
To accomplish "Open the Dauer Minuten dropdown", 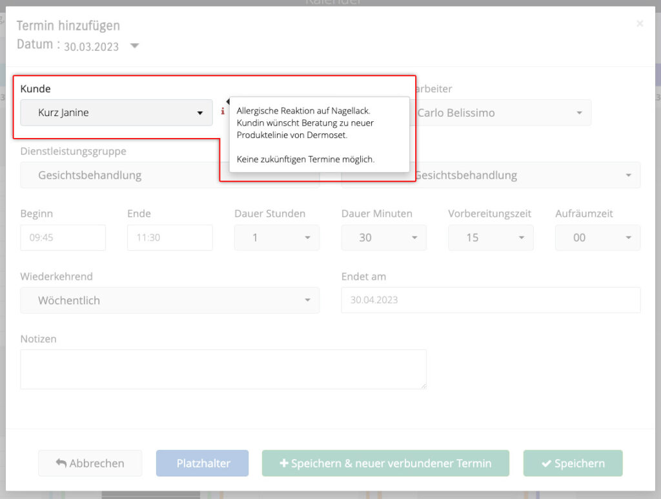I will tap(383, 238).
